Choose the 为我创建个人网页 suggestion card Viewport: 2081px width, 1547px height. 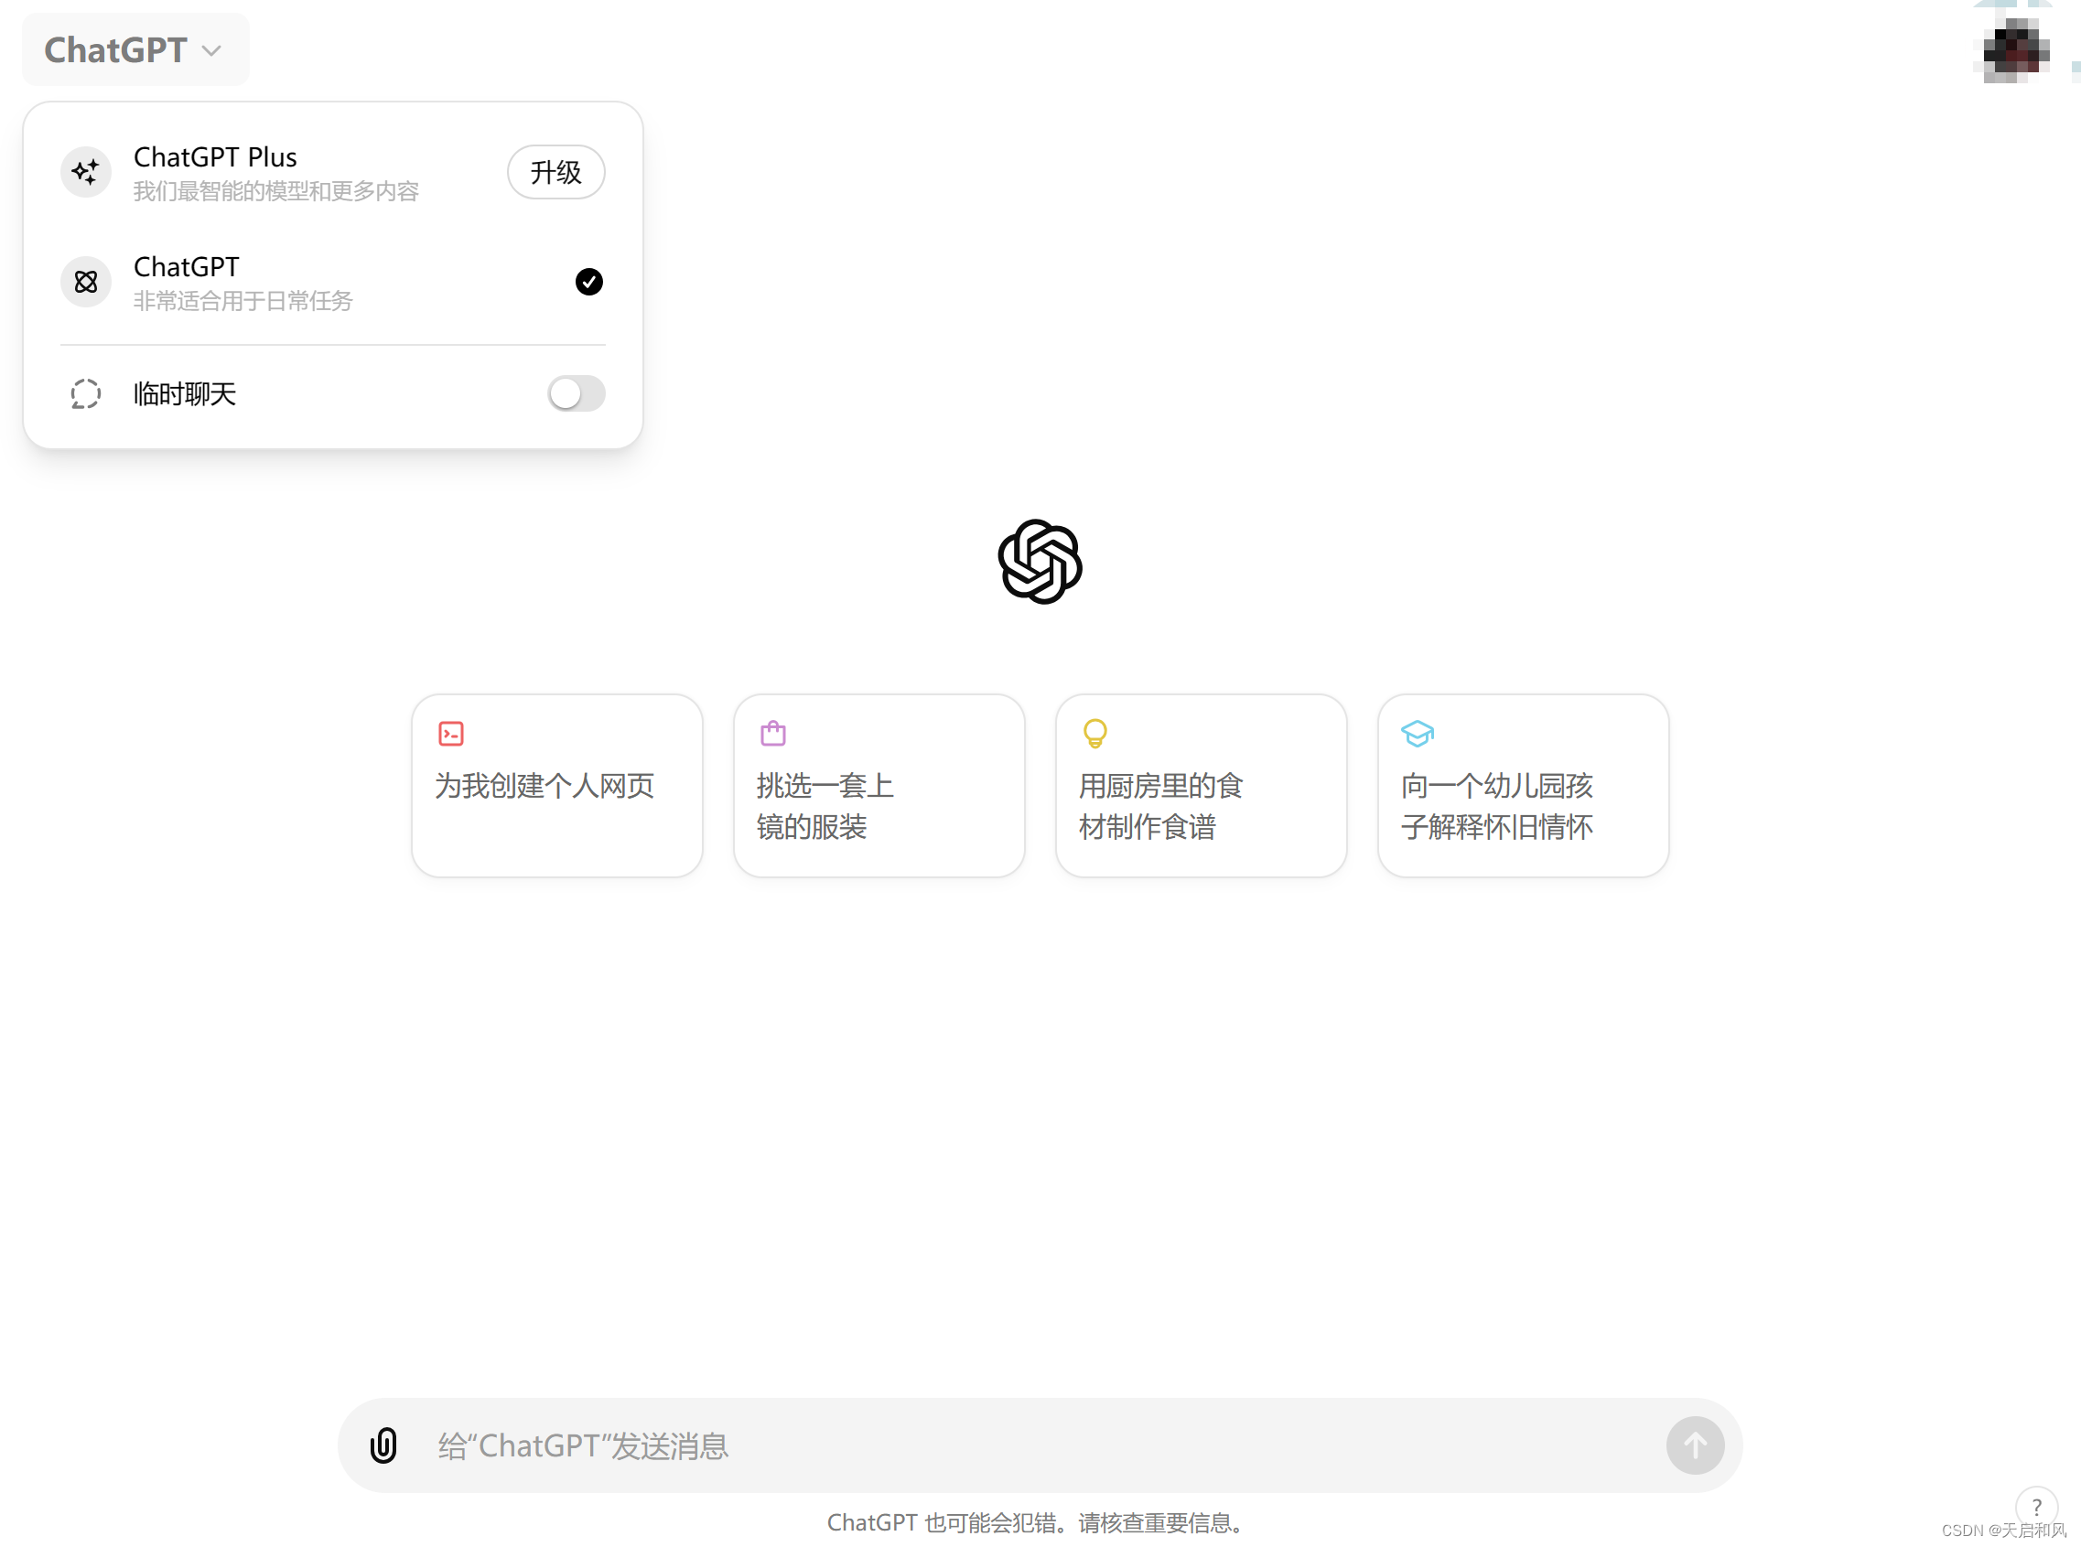[556, 785]
